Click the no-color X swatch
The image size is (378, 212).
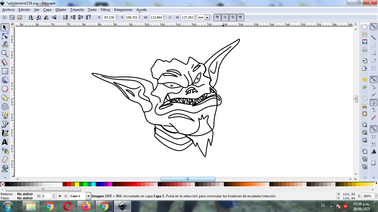pos(2,184)
